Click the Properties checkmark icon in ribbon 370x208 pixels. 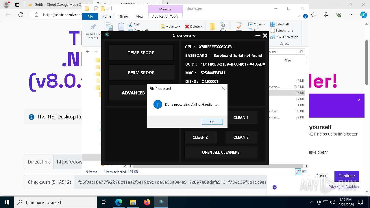pos(239,27)
